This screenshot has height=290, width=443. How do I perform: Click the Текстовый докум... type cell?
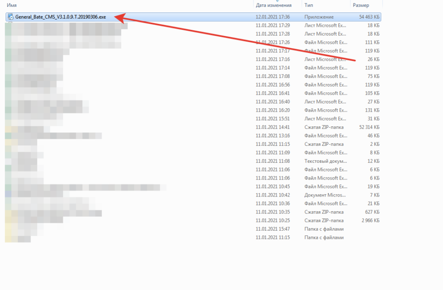pos(325,161)
